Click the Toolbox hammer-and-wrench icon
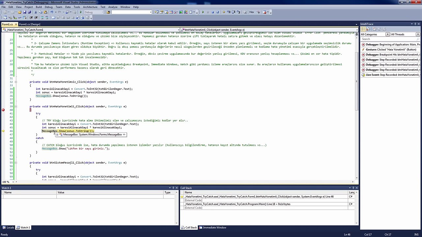 176,12
